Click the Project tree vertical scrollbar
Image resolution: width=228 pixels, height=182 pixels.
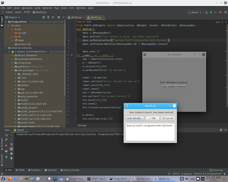tap(65, 58)
